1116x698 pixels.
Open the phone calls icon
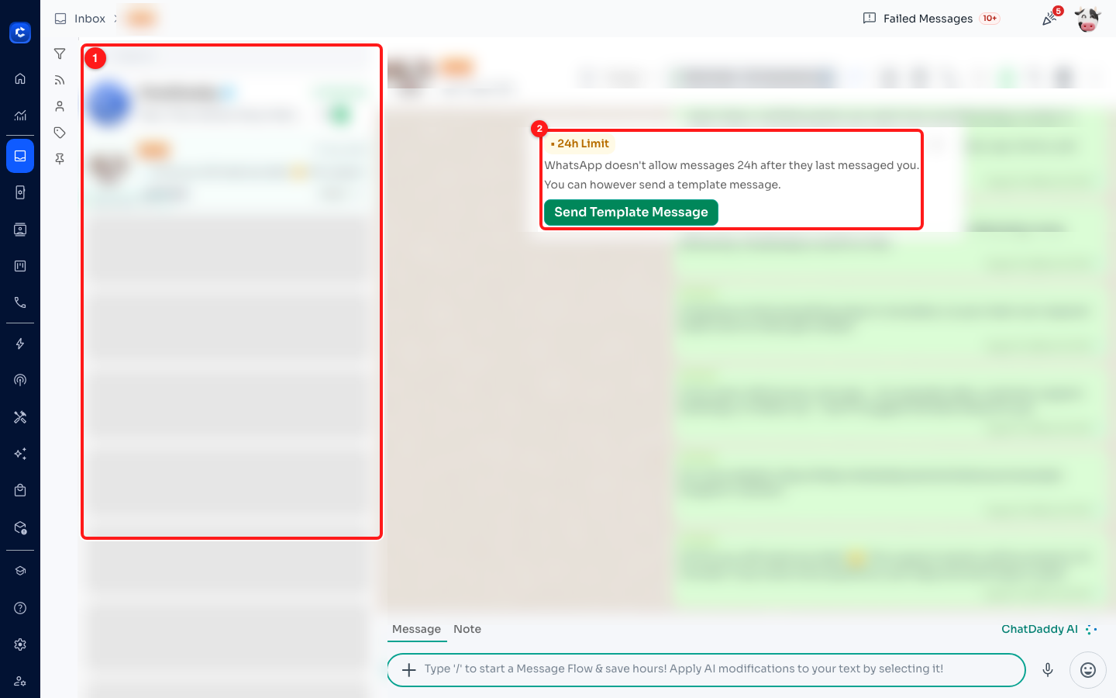[x=20, y=302]
